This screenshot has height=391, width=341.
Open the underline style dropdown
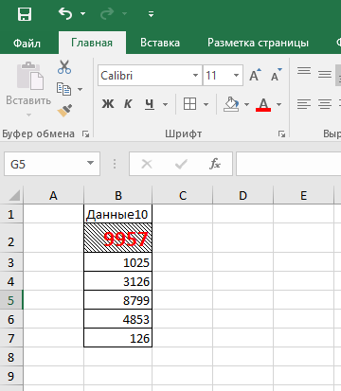[x=165, y=104]
